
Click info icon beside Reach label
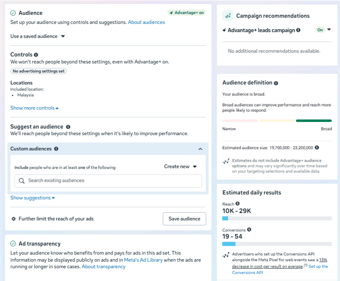[x=237, y=203]
